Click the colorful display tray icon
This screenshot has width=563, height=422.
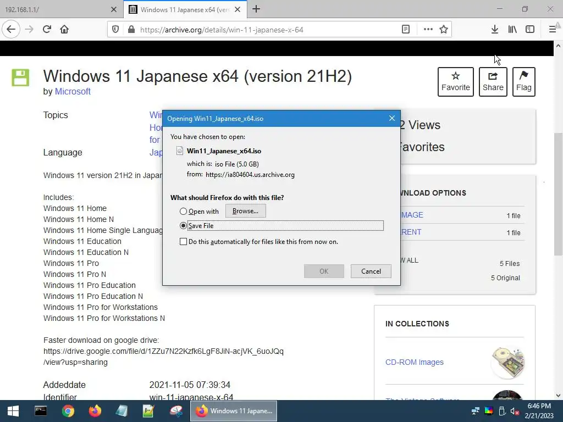489,411
